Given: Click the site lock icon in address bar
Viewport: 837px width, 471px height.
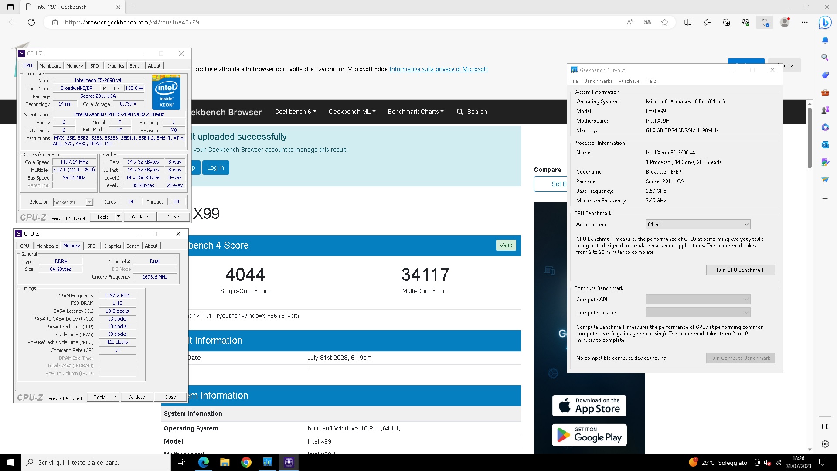Looking at the screenshot, I should pyautogui.click(x=55, y=22).
